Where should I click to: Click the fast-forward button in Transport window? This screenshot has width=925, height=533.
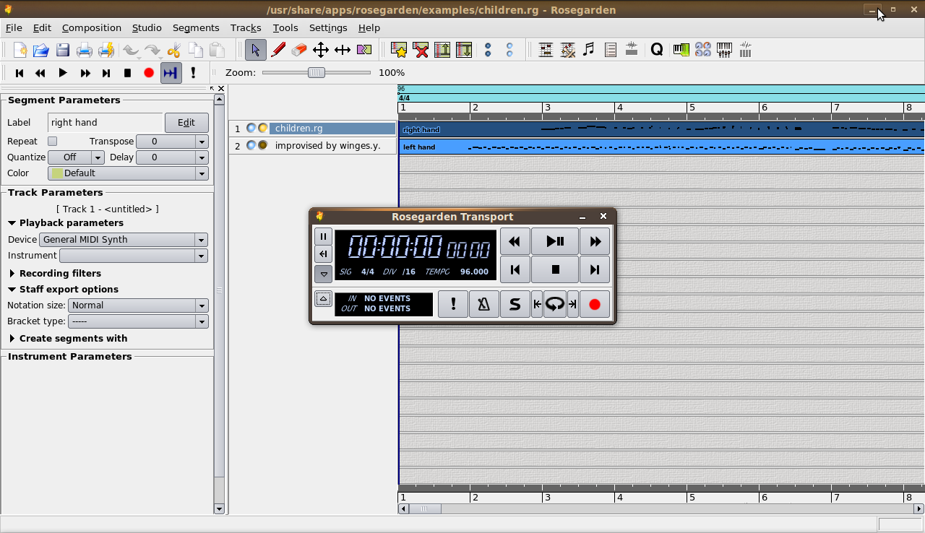(595, 241)
